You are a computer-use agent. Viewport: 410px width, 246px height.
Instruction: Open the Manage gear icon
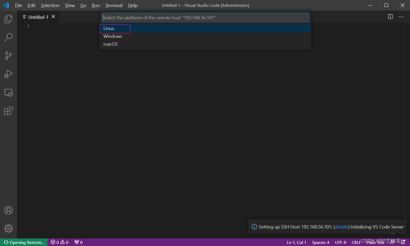(x=8, y=229)
